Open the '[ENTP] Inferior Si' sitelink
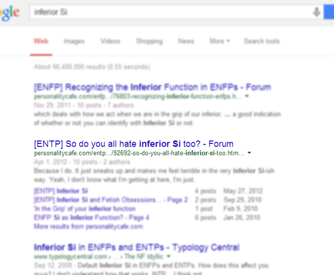Image resolution: width=334 pixels, height=275 pixels. (x=61, y=191)
